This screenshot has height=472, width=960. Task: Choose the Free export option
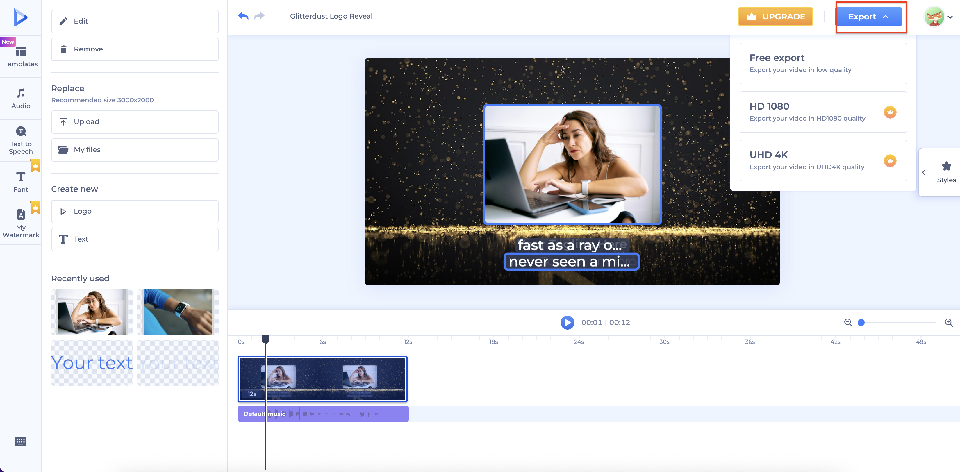pos(822,63)
